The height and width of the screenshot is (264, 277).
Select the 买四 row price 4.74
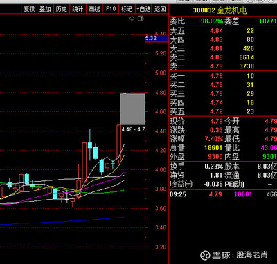pos(216,102)
